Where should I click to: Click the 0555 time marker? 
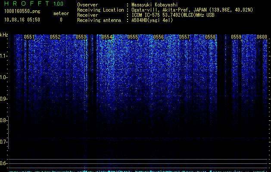tap(133, 37)
